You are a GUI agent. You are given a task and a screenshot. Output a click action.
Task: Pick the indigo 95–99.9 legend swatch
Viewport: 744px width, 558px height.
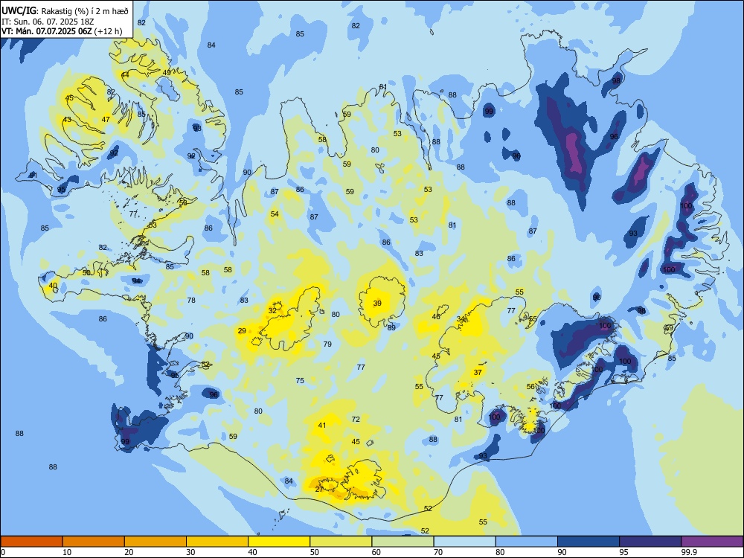click(x=650, y=542)
